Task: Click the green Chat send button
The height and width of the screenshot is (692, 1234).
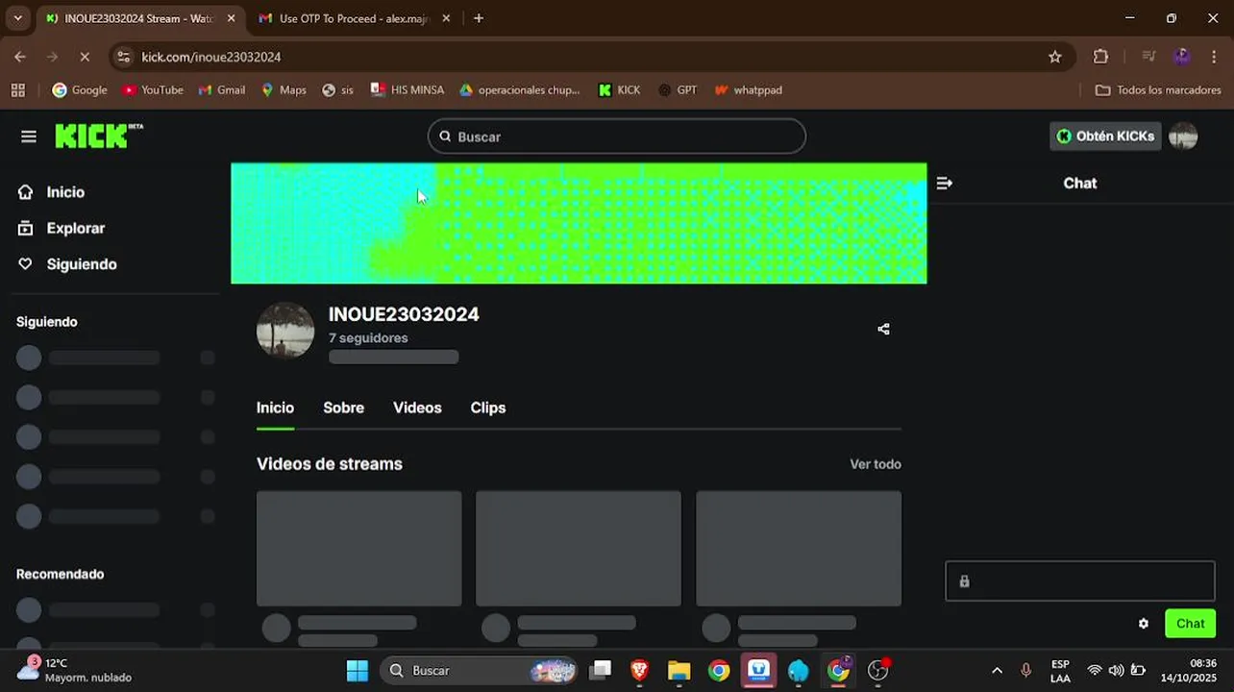Action: tap(1190, 624)
